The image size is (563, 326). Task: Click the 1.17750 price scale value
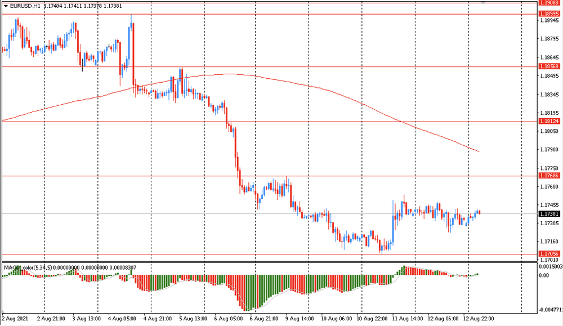[x=549, y=168]
